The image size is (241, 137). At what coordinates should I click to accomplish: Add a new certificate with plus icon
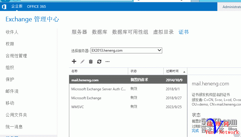coord(74,61)
